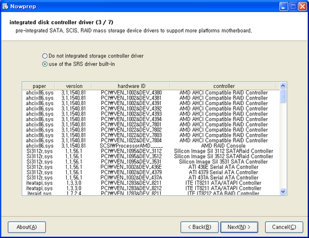The width and height of the screenshot is (309, 238).
Task: Click PCI\VEN_1002&DEV_4379 hardware ID cell
Action: pos(131,172)
